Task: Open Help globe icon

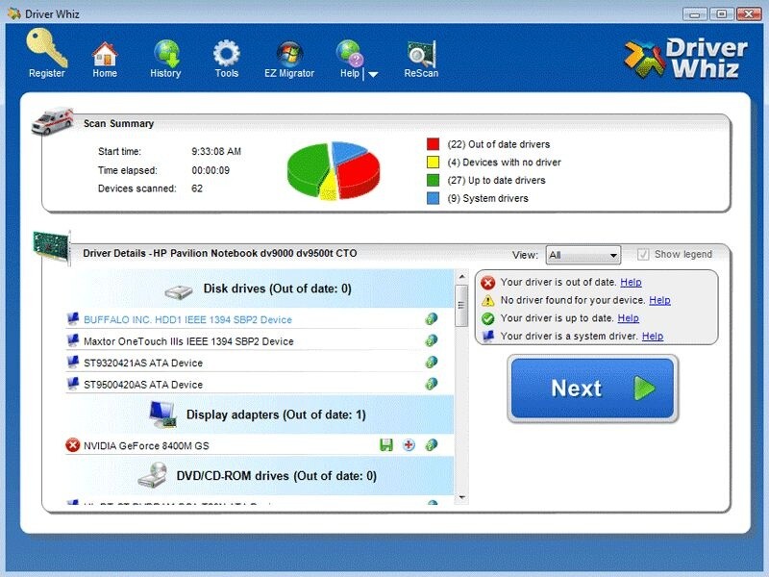Action: tap(349, 53)
